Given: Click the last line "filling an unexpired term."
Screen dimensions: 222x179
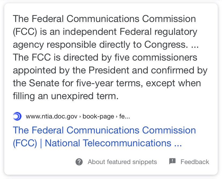Looking at the screenshot, I should 66,96.
